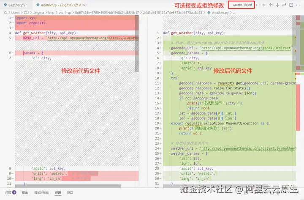Expand the trailing breadcrumb ellipsis symbol
This screenshot has width=304, height=200.
tap(234, 13)
